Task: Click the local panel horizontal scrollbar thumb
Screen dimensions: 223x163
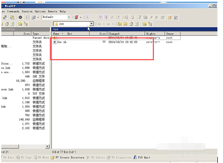Action: point(10,147)
